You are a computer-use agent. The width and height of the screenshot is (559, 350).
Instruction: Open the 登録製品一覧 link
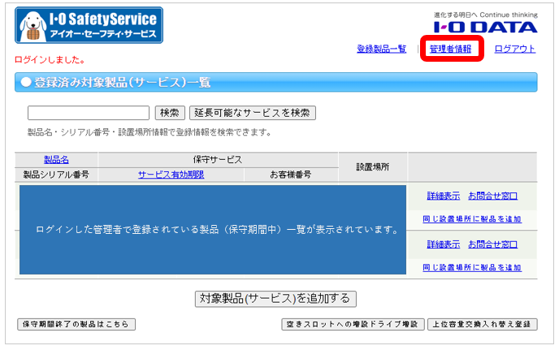(381, 49)
